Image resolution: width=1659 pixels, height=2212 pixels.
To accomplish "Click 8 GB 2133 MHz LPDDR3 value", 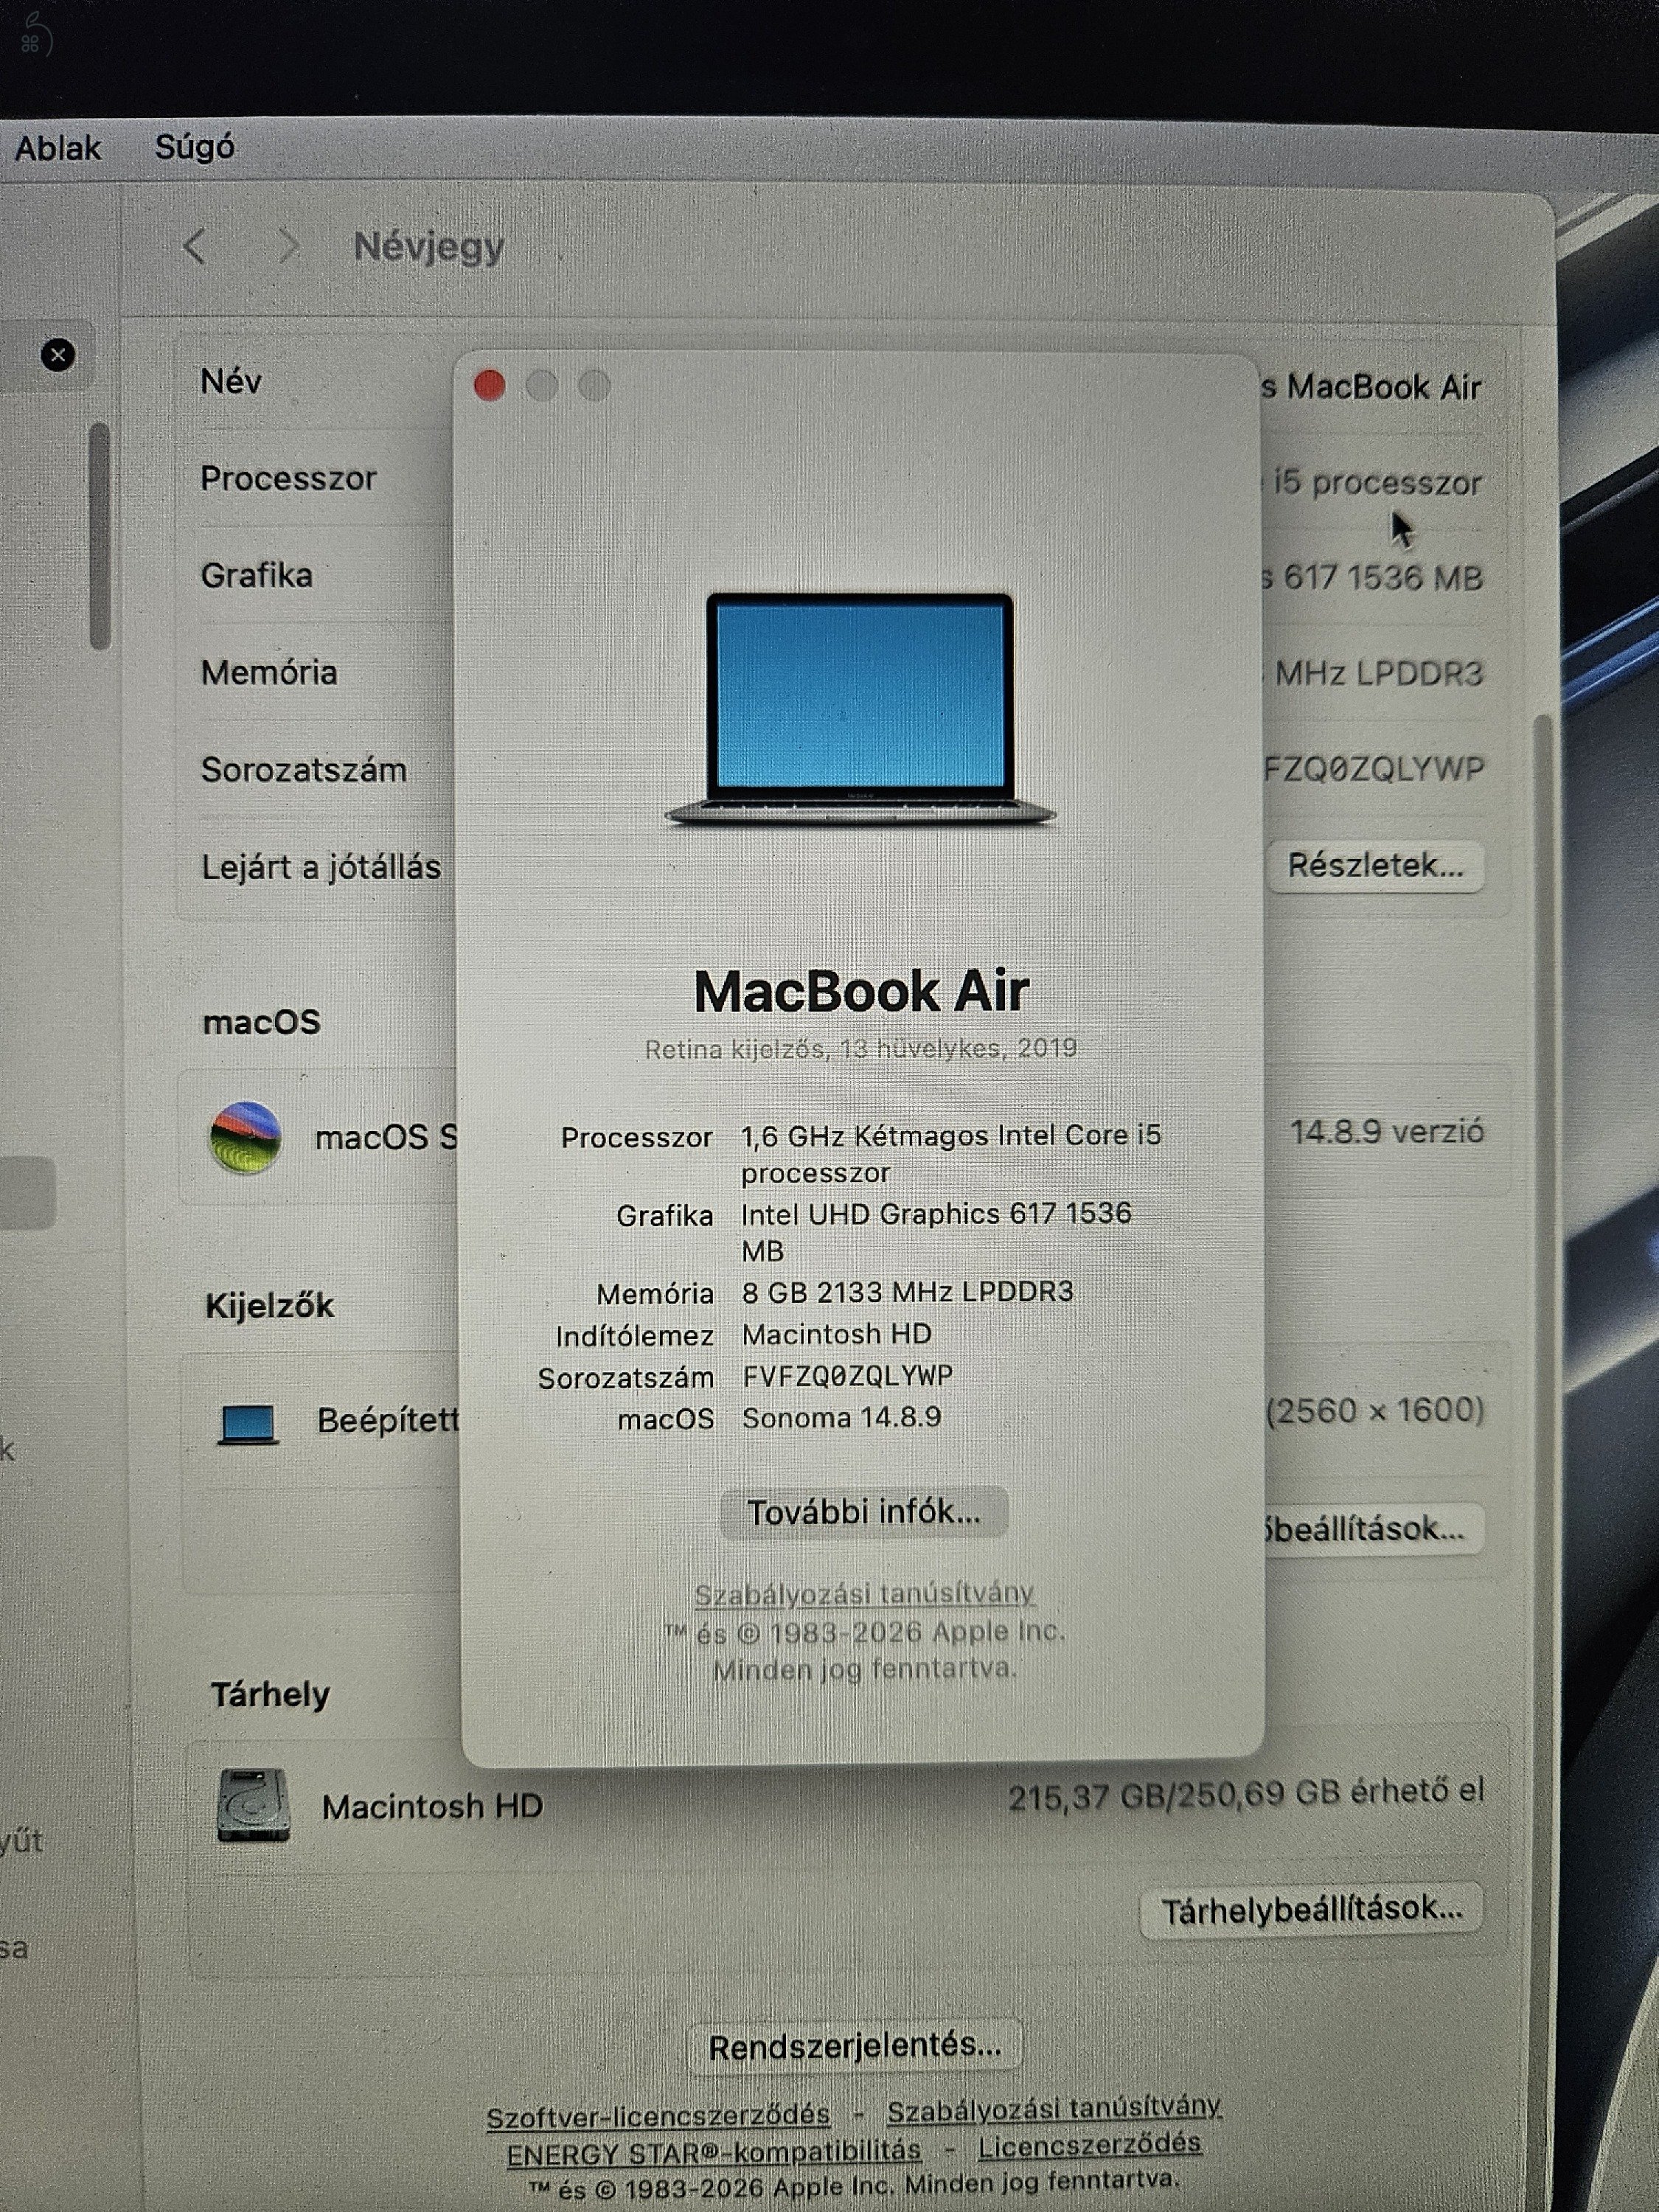I will pos(907,1292).
